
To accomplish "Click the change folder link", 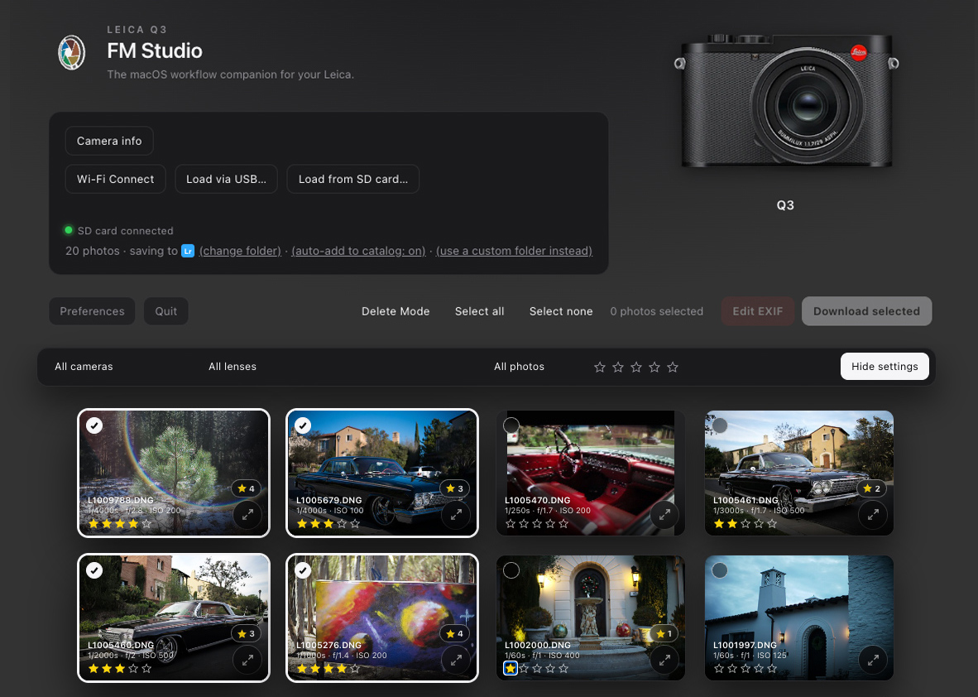I will point(240,251).
